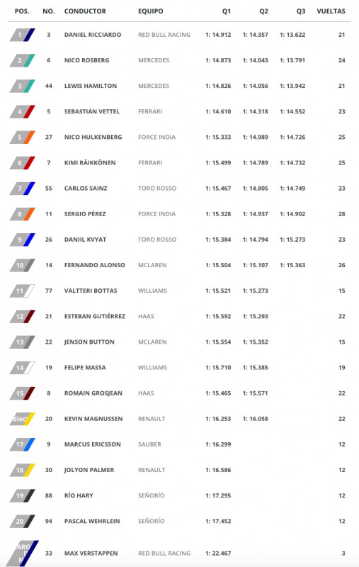
Task: Open driver Fernando Alonso
Action: 95,265
